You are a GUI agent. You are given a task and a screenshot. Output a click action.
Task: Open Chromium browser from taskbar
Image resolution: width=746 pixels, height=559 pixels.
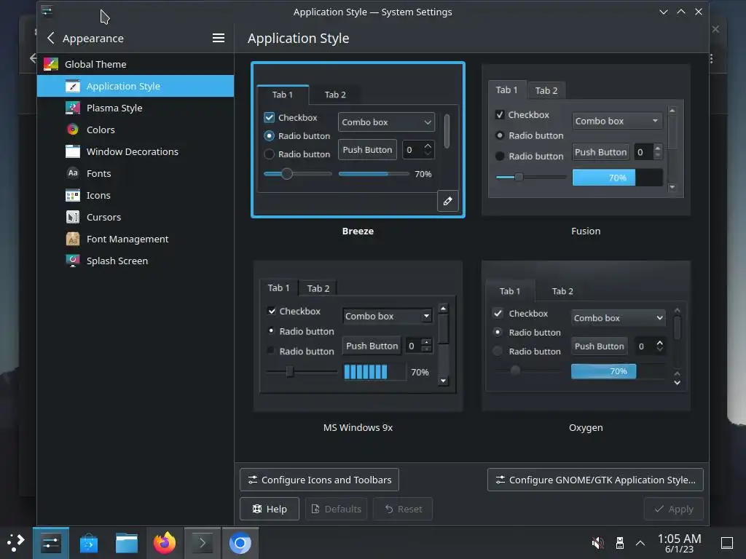(x=240, y=543)
